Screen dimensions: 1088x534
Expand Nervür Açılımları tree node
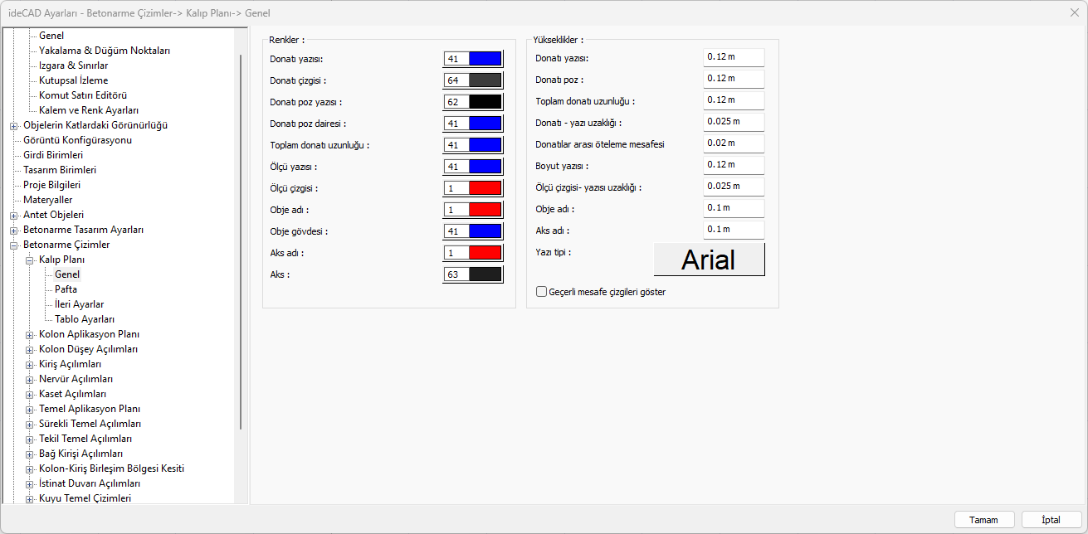tap(30, 380)
